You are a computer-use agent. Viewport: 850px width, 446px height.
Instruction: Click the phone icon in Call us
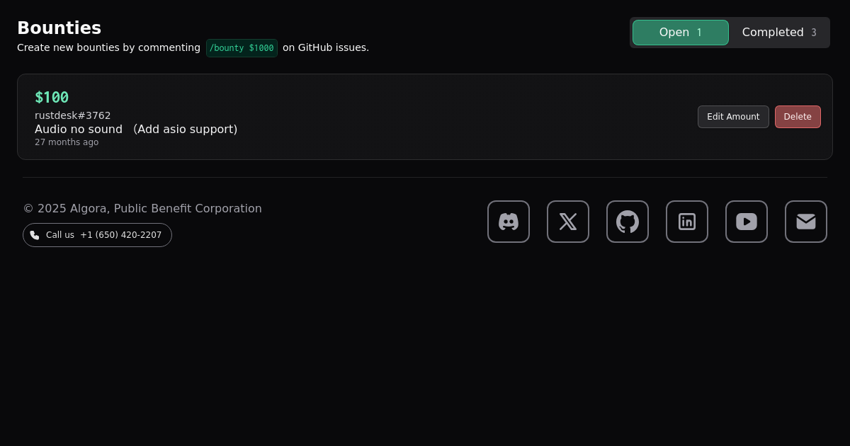point(35,235)
